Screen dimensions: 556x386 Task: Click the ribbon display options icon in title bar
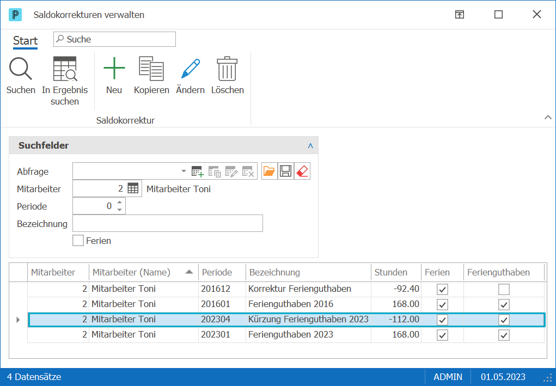click(x=460, y=15)
